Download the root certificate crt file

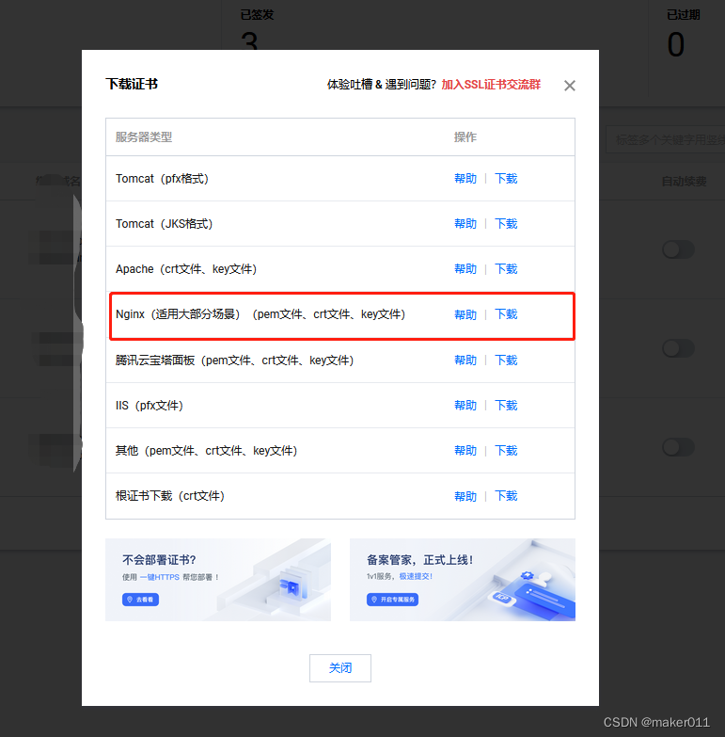tap(506, 496)
